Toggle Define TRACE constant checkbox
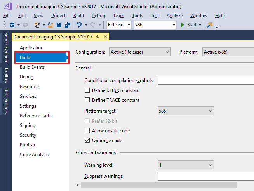This screenshot has height=191, width=254. coord(87,100)
